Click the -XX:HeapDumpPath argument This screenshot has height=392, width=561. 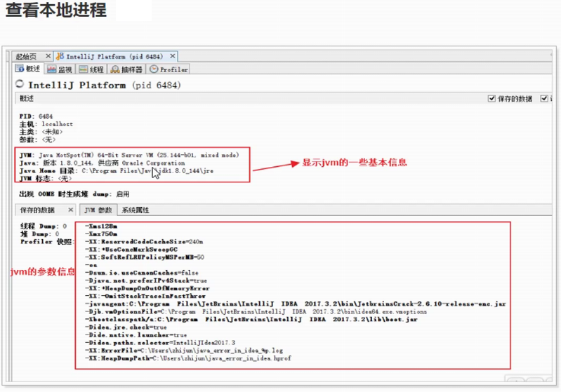click(x=188, y=358)
